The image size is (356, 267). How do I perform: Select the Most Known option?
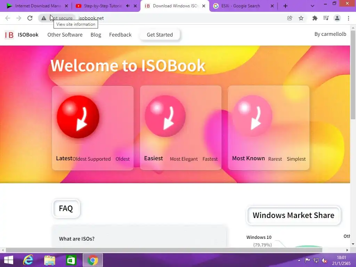tap(248, 158)
